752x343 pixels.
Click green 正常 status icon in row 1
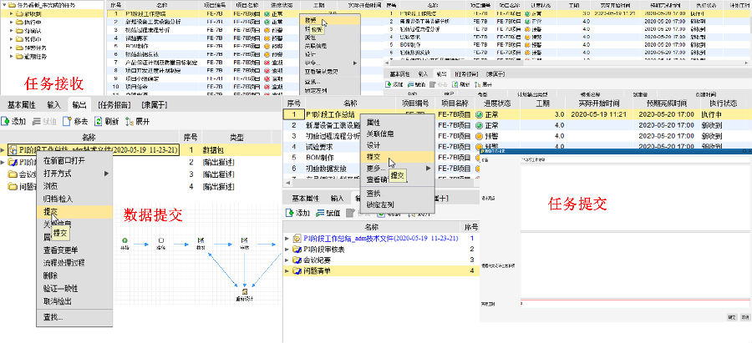tap(479, 114)
